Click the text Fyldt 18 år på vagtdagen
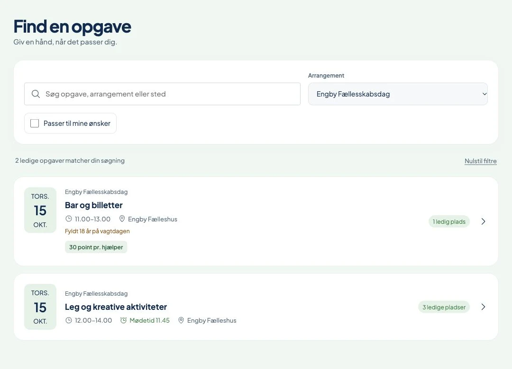 [97, 231]
